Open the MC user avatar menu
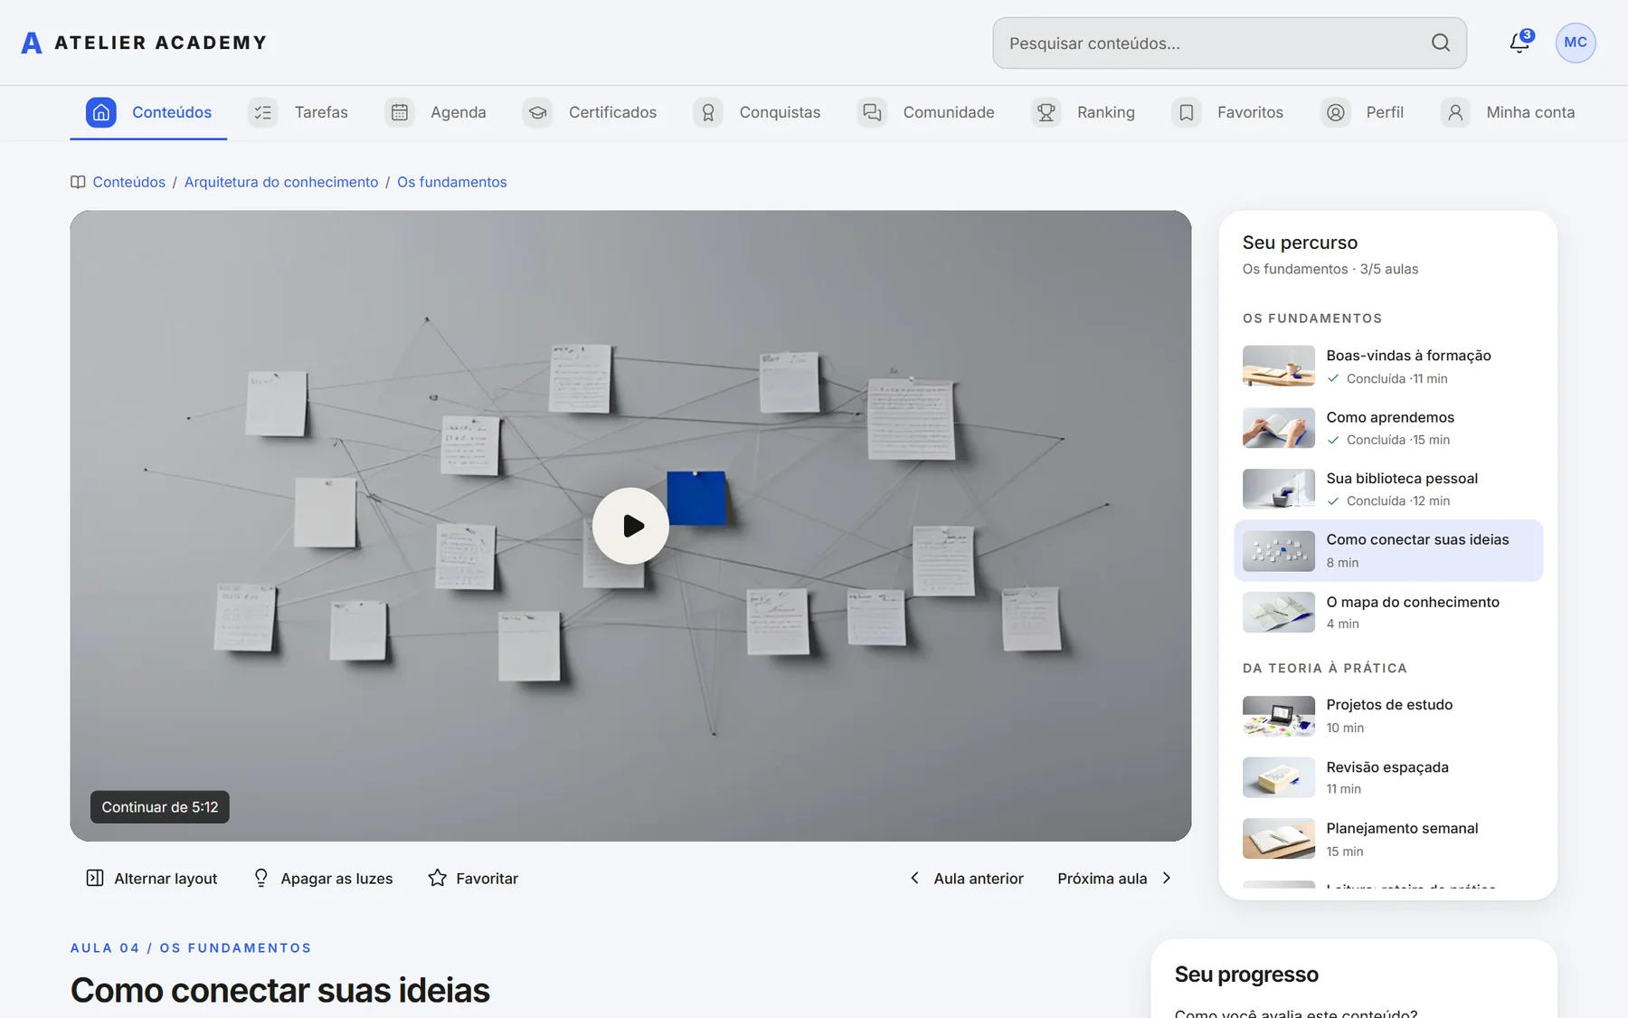Viewport: 1628px width, 1018px height. tap(1576, 43)
